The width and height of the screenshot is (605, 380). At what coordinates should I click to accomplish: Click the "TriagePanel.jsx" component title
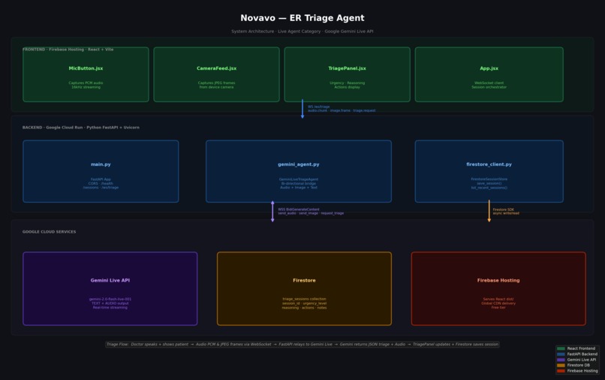point(348,68)
